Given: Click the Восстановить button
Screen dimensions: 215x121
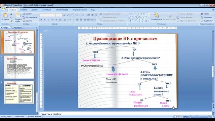Looking at the screenshot, I should (x=30, y=17).
